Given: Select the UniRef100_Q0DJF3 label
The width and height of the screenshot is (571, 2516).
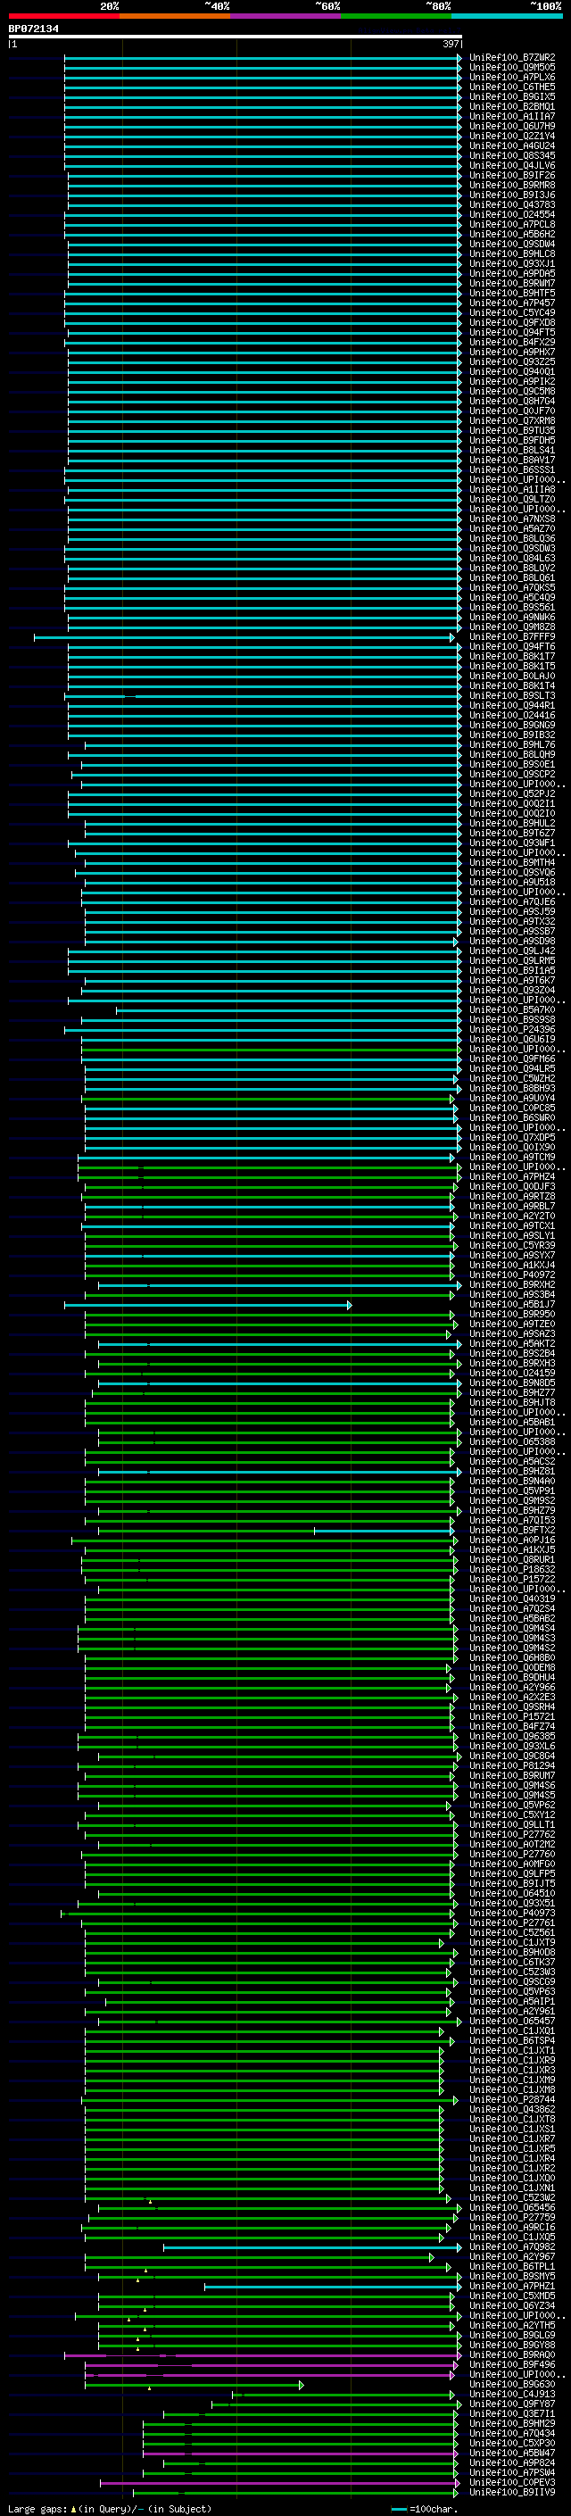Looking at the screenshot, I should (512, 1187).
